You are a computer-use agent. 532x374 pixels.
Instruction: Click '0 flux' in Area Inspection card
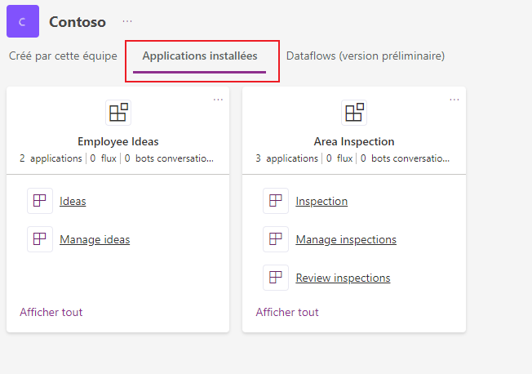pos(339,158)
